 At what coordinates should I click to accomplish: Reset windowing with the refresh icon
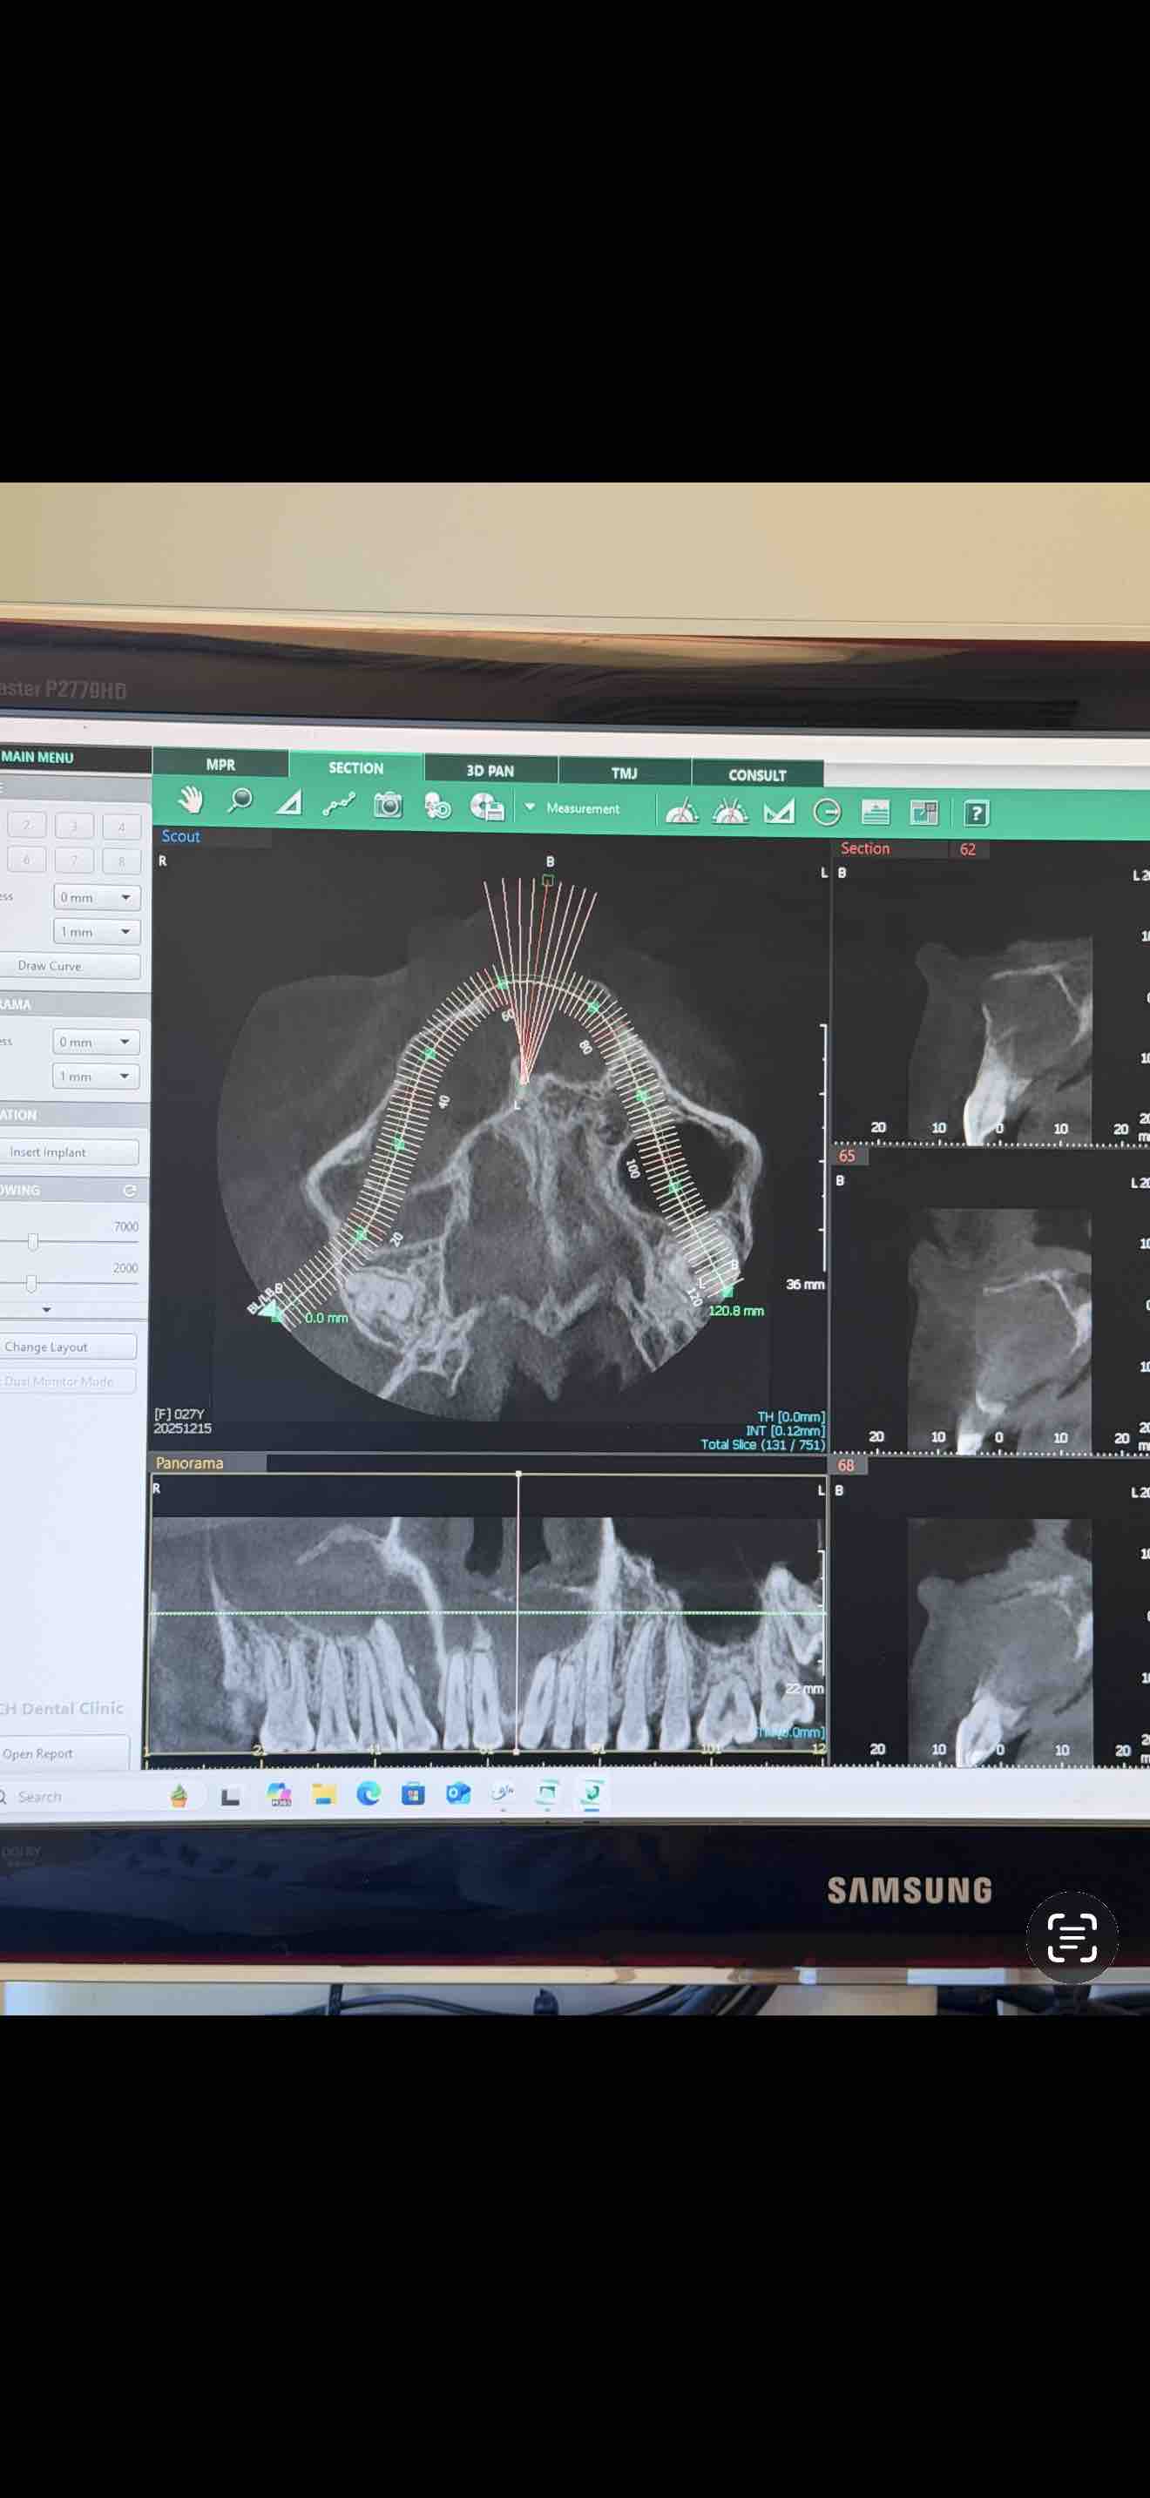click(130, 1191)
